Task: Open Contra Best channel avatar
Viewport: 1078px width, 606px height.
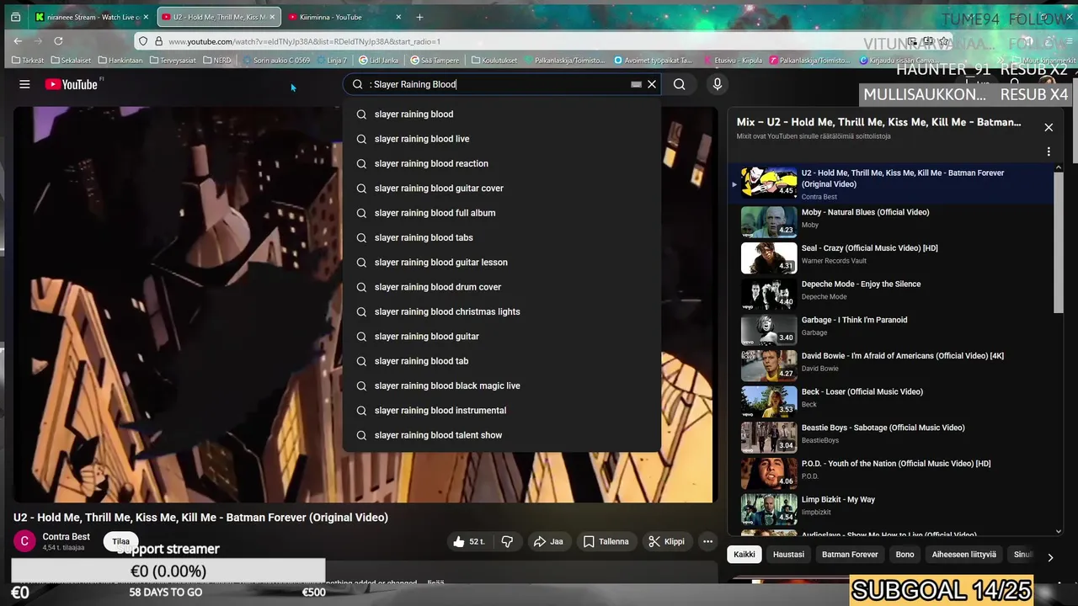Action: point(24,541)
